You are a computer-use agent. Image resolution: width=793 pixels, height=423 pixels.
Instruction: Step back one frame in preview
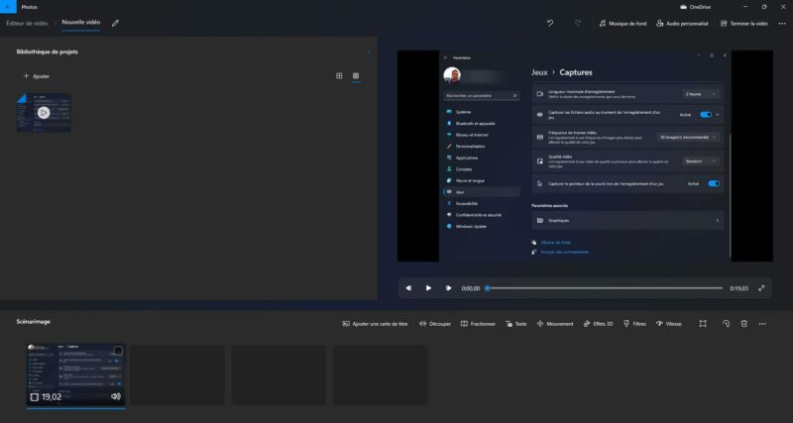(x=408, y=288)
